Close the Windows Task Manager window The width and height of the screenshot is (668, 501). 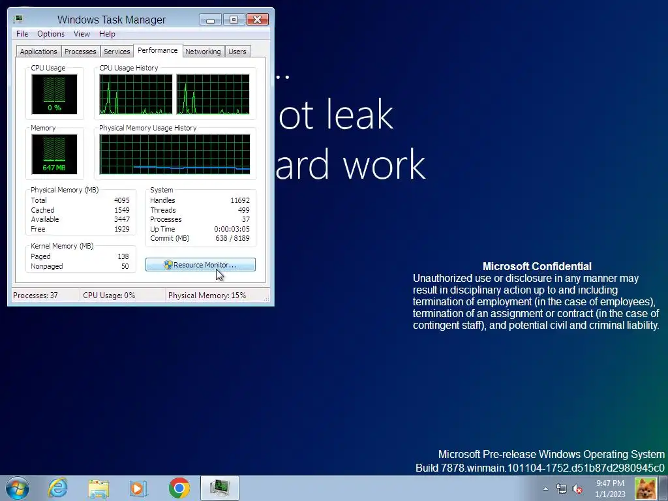(x=257, y=20)
